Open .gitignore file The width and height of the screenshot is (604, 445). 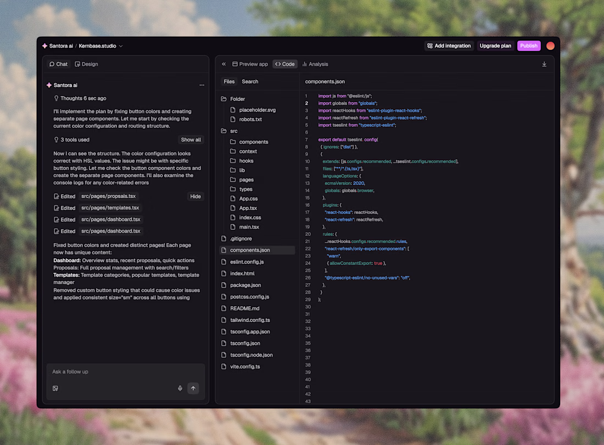pos(237,239)
